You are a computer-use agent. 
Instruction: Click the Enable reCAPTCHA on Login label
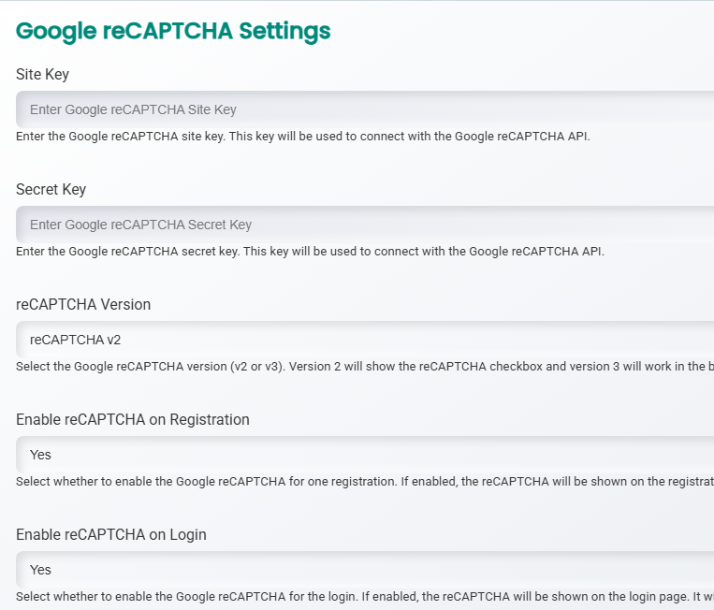[x=111, y=534]
